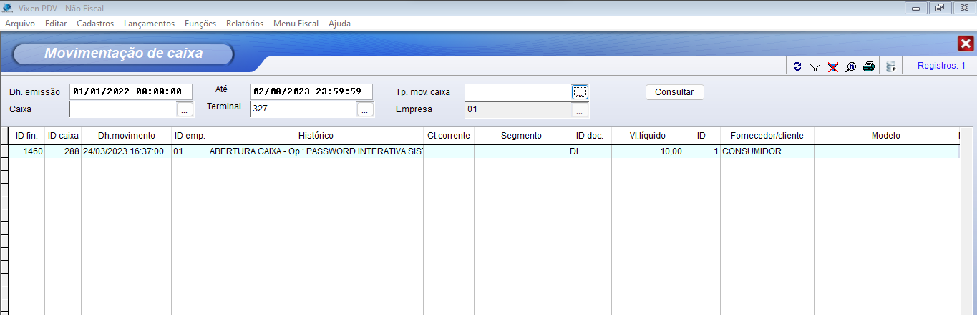Viewport: 977px width, 315px height.
Task: Open the Menu Fiscal menu
Action: click(296, 24)
